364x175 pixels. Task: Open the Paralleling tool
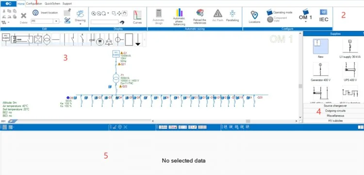tap(232, 16)
